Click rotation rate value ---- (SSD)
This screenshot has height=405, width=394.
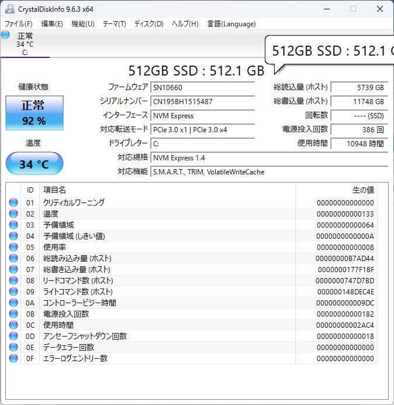[359, 116]
